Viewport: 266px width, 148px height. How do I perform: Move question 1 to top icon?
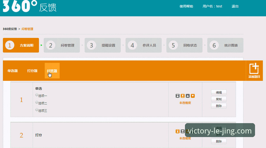(x=178, y=96)
